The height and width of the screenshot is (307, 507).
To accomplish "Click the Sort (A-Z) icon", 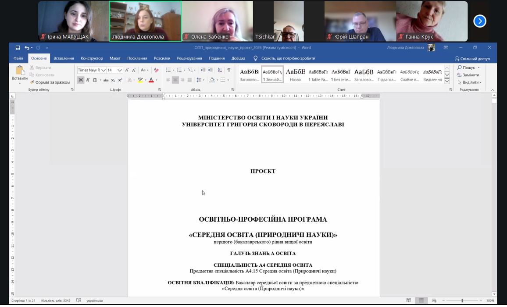I will tap(220, 70).
